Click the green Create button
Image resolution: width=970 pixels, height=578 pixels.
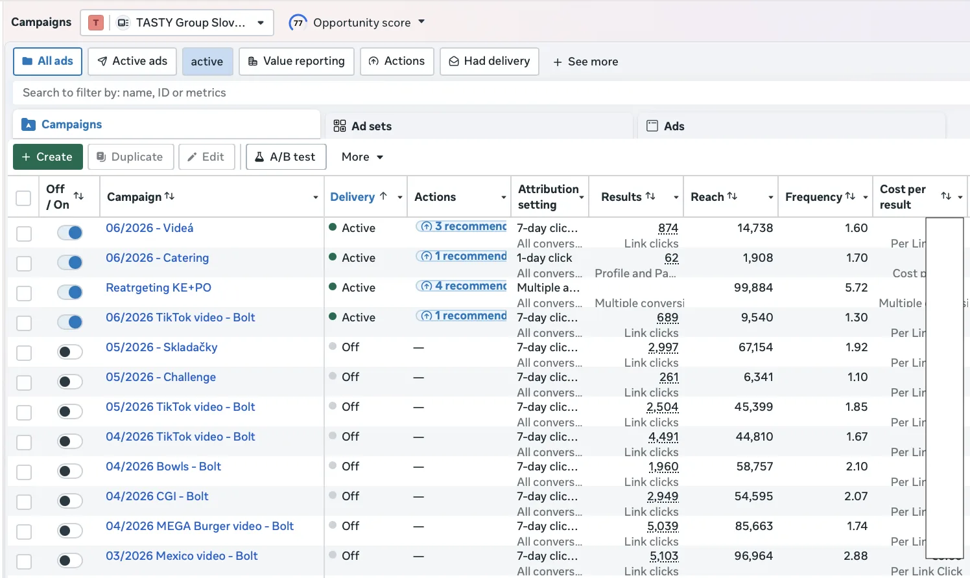tap(47, 157)
